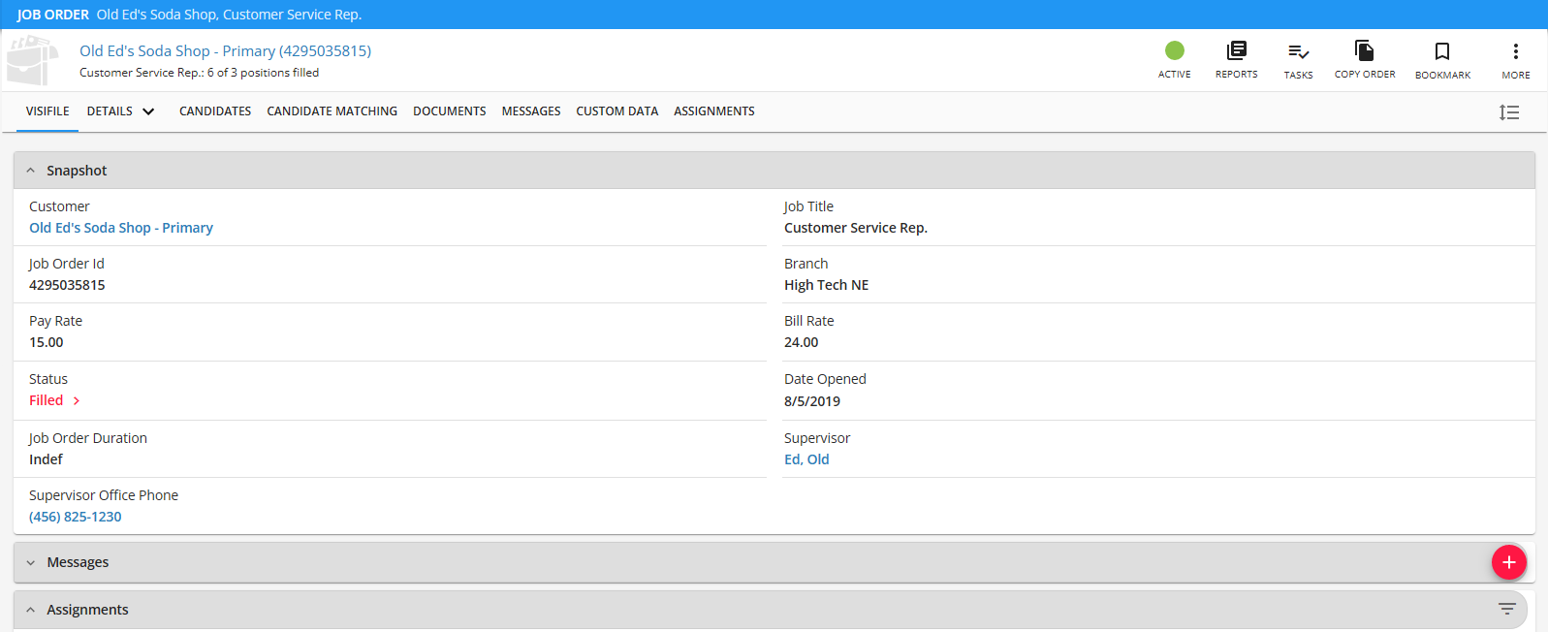Select the Job Order Id value 4295035815
The image size is (1548, 632).
coord(67,285)
